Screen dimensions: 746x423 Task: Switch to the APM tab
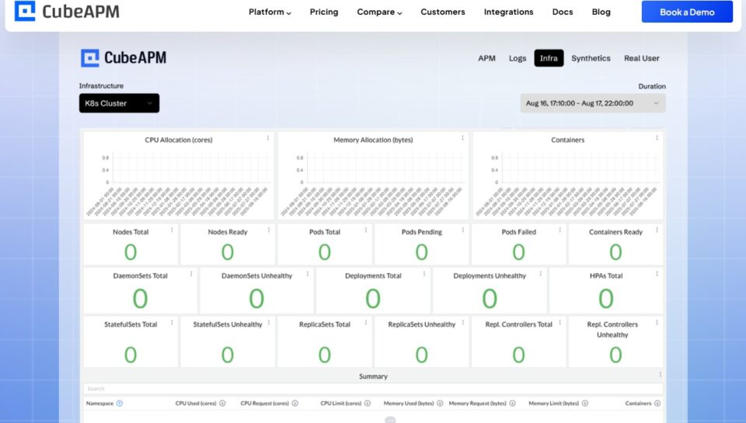[486, 58]
